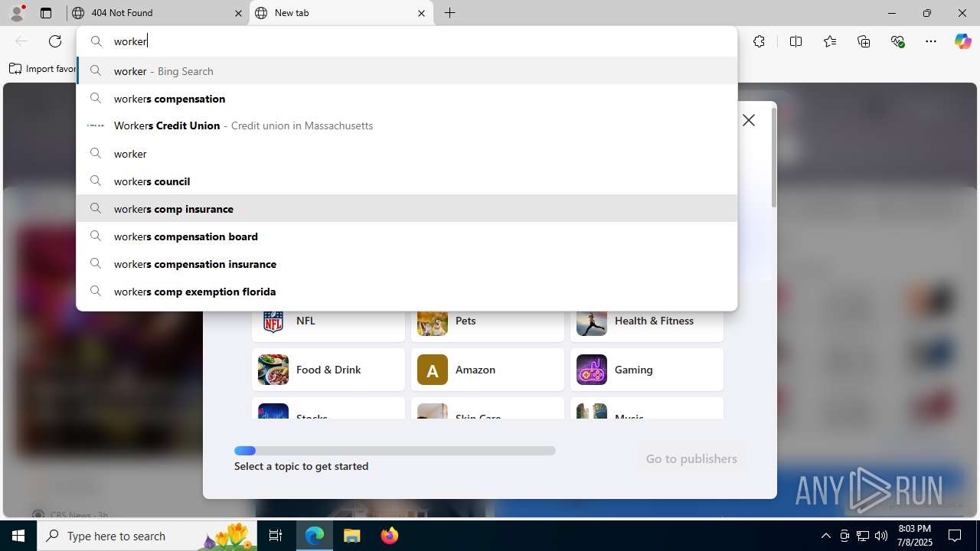Screen dimensions: 980x551
Task: Click the Go to publishers button
Action: pyautogui.click(x=691, y=458)
